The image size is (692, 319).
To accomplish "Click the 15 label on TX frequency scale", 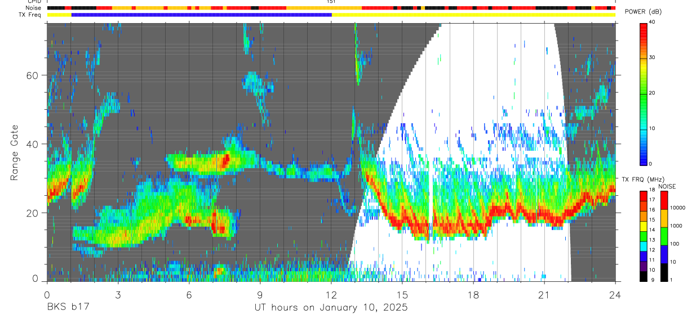I will pos(653,220).
